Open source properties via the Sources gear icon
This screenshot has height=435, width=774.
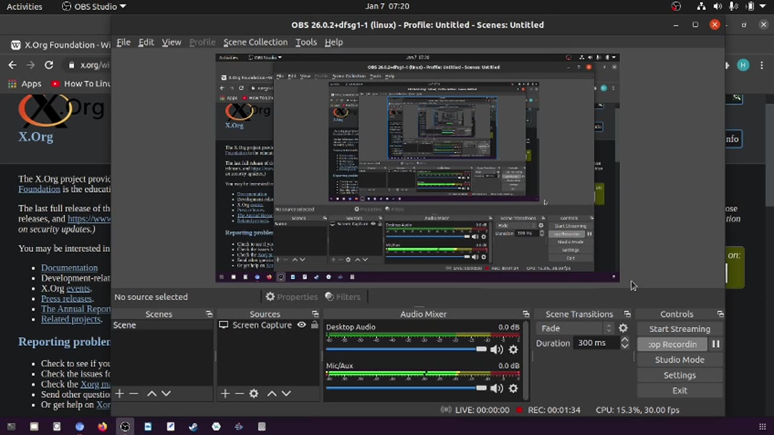[x=254, y=393]
